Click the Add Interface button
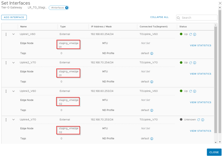 [x=14, y=17]
